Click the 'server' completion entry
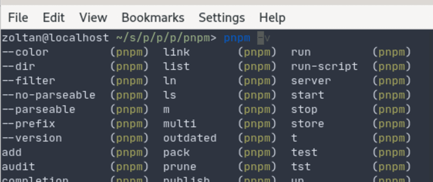The image size is (433, 182). click(x=311, y=81)
